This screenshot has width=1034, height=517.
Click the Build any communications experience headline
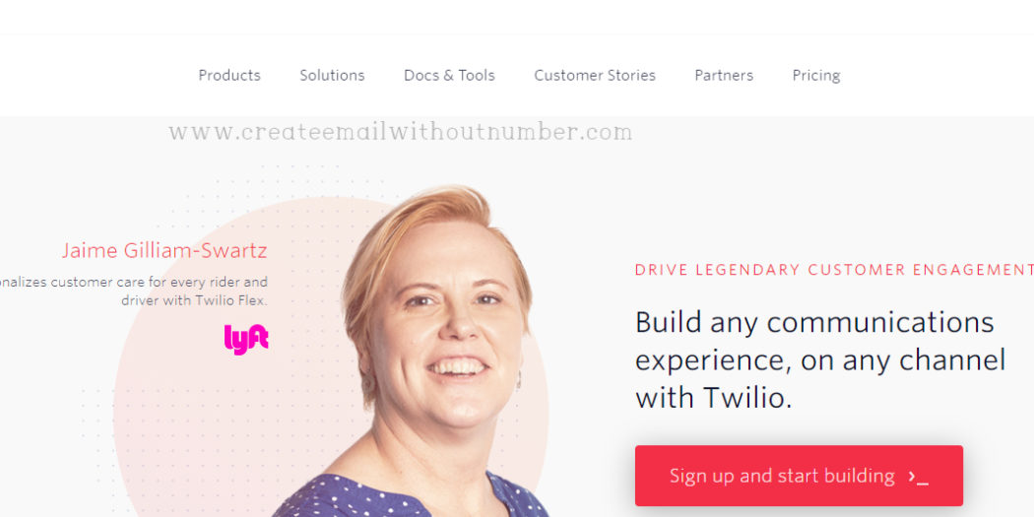click(819, 360)
